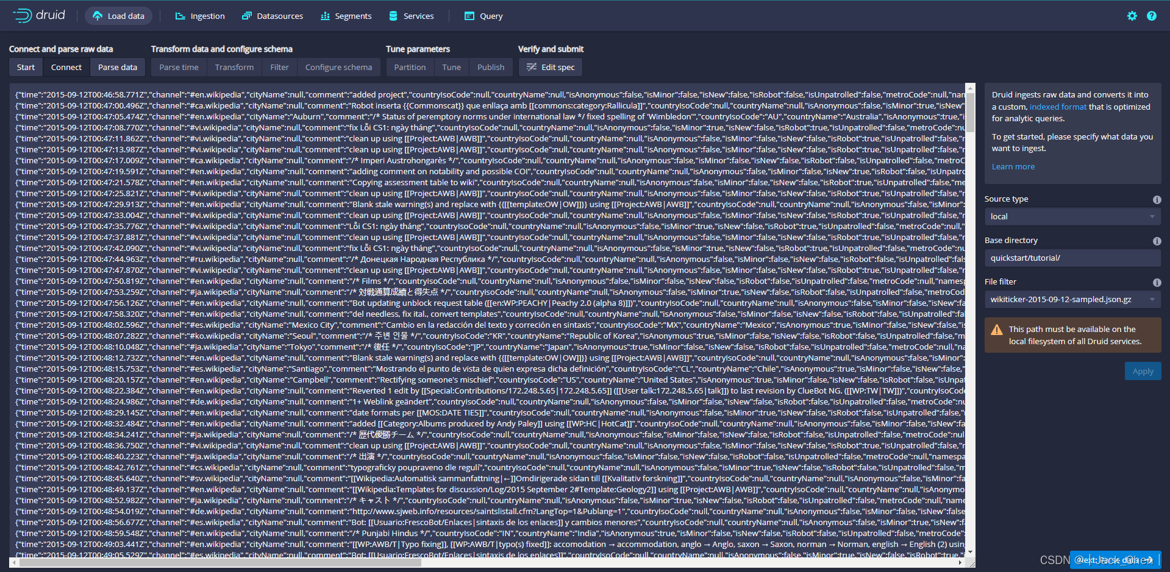The height and width of the screenshot is (572, 1170).
Task: Click the raw data vertical scrollbar
Action: (970, 112)
